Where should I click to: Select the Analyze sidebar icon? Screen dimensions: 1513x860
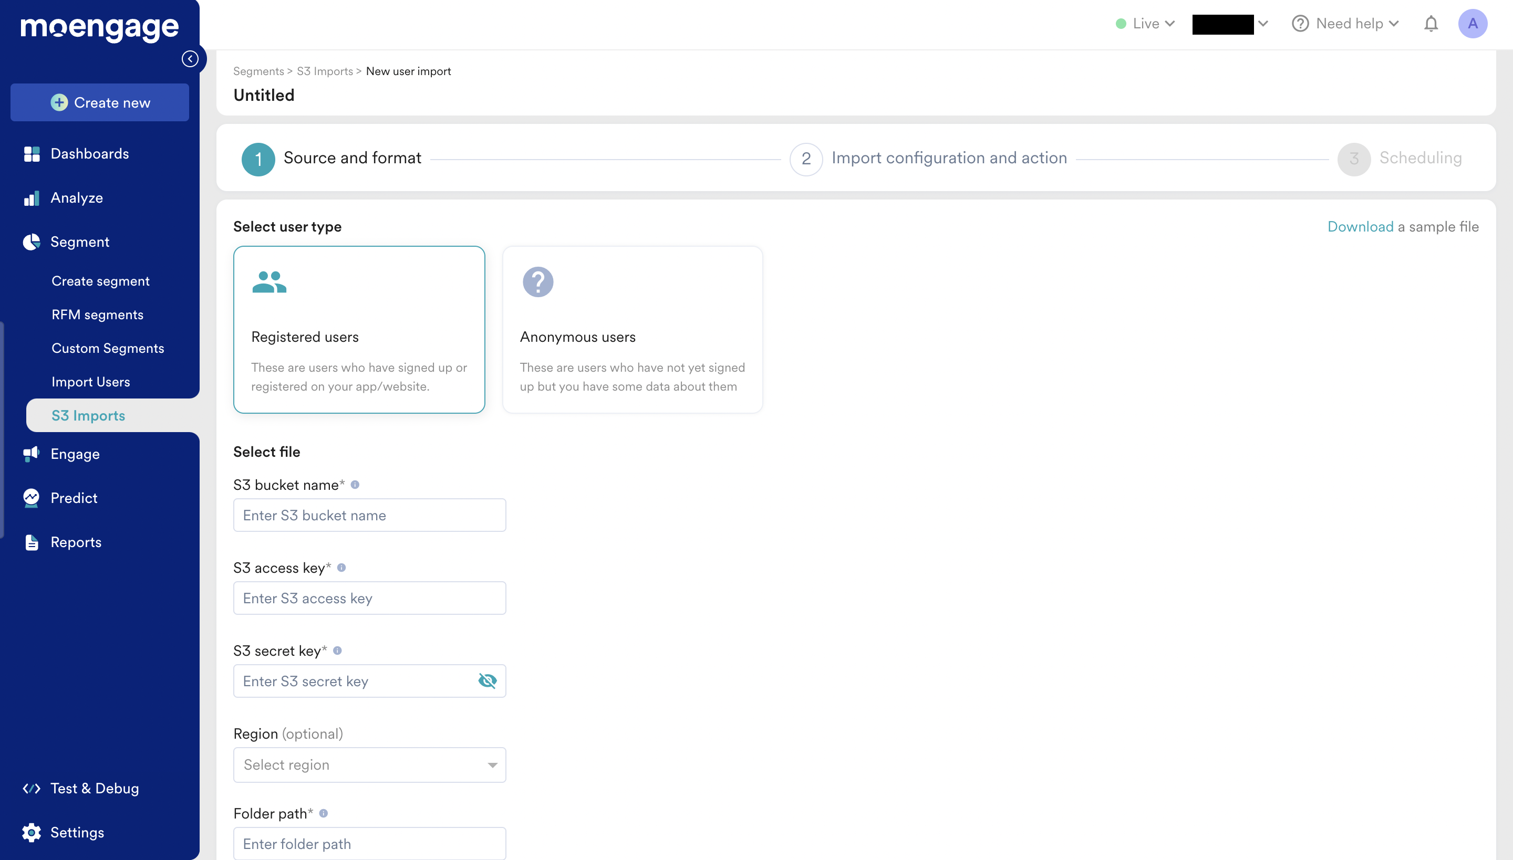(x=32, y=198)
